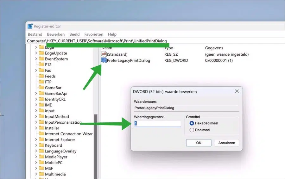Select the MediaPlayer folder icon
Viewport: 285px width, 179px height.
tap(41, 157)
